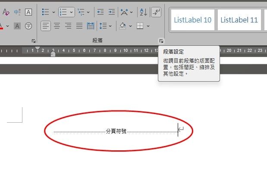
Task: Click the 段落 group label
Action: (x=97, y=41)
